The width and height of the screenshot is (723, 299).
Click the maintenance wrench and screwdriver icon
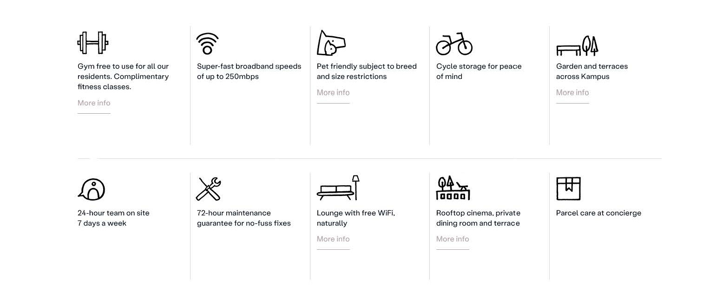click(x=209, y=189)
